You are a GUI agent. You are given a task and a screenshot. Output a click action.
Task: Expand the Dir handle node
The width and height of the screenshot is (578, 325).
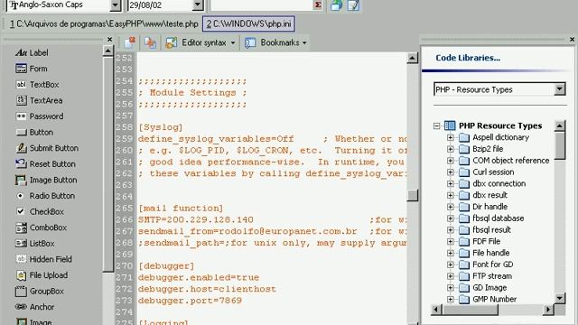[x=450, y=207]
